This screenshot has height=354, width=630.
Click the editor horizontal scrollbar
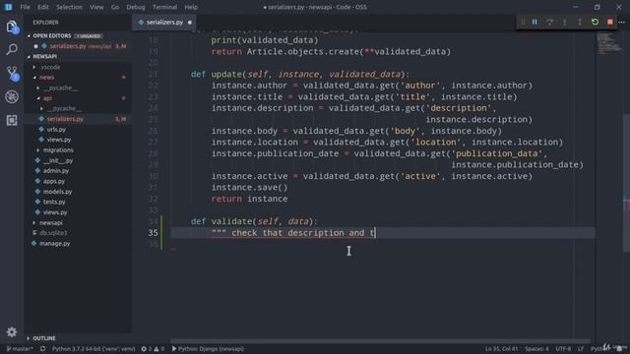(380, 341)
